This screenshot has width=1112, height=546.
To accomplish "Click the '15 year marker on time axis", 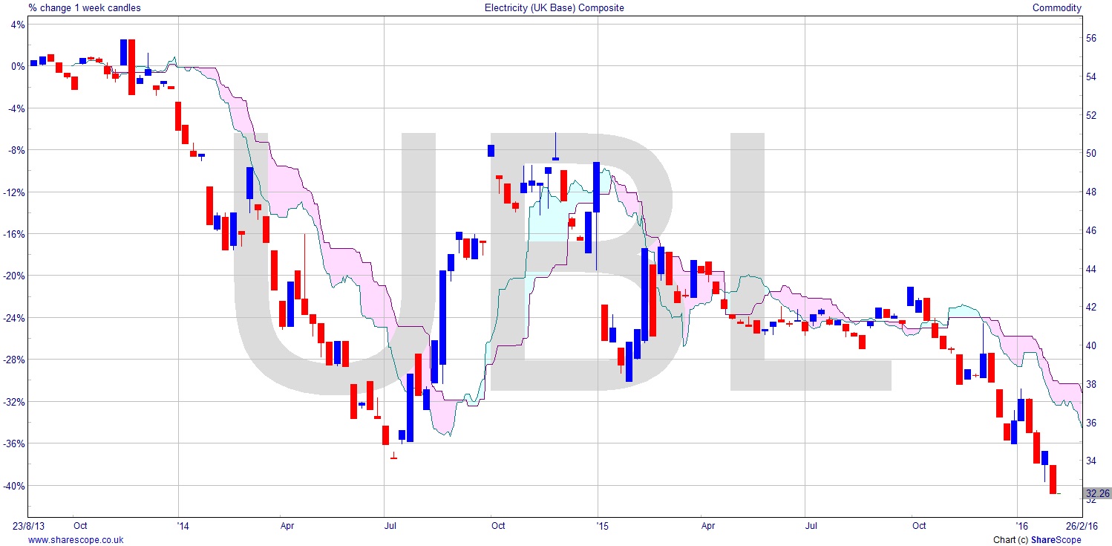I will pyautogui.click(x=603, y=526).
